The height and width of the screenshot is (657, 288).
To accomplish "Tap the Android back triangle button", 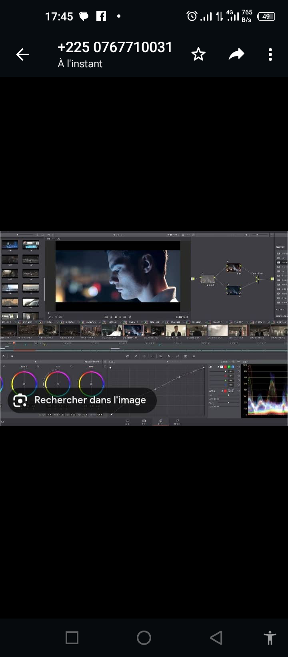I will click(x=216, y=637).
